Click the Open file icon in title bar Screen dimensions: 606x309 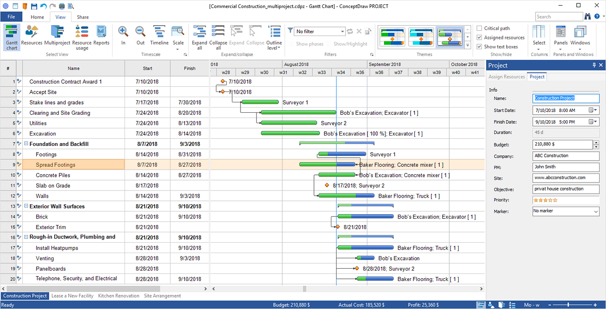25,6
